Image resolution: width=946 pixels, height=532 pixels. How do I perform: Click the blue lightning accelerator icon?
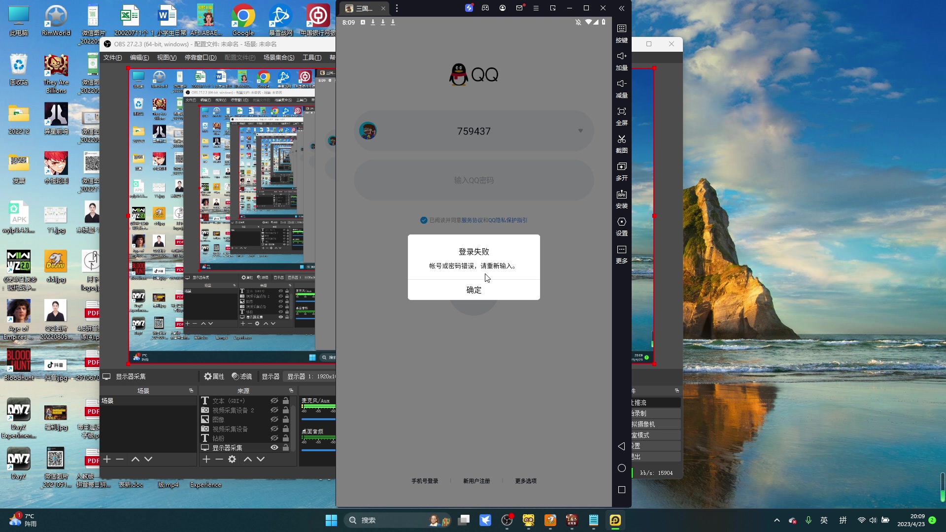[x=469, y=8]
